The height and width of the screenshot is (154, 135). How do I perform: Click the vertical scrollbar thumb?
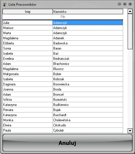[130, 31]
